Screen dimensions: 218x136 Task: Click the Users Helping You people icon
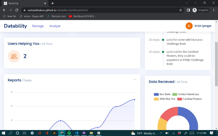14,56
